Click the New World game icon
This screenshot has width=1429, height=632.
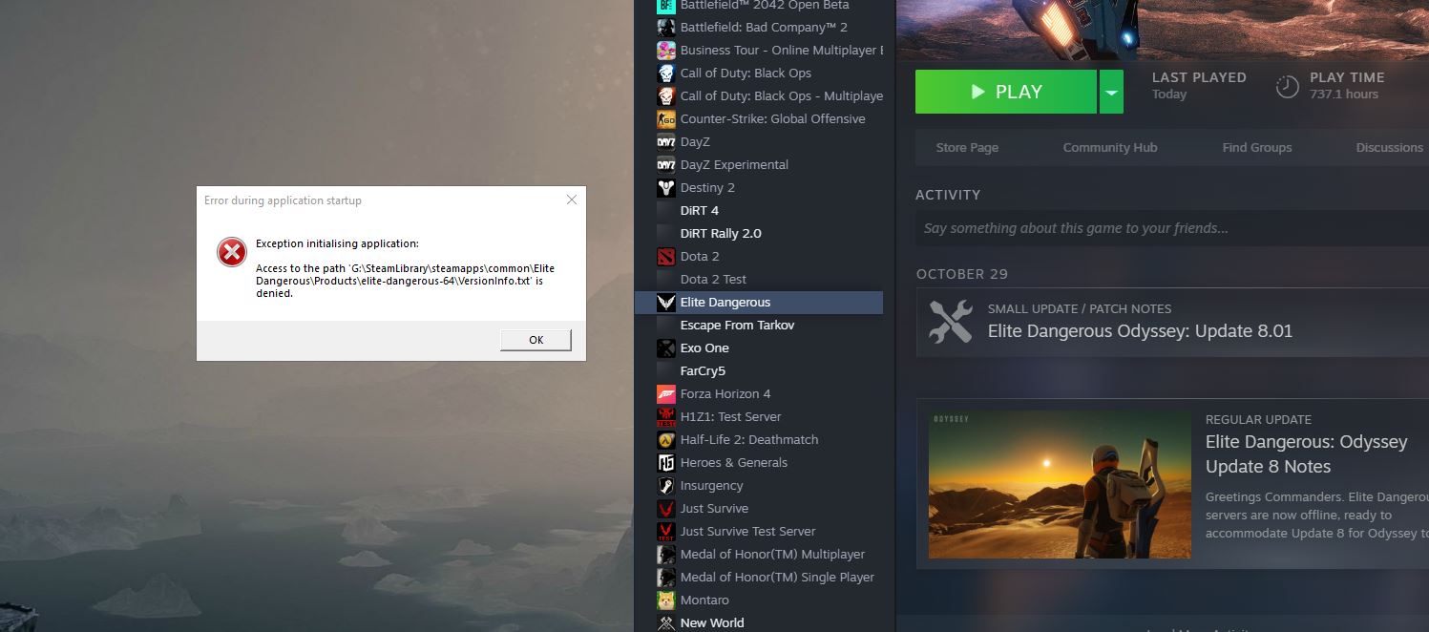[666, 622]
